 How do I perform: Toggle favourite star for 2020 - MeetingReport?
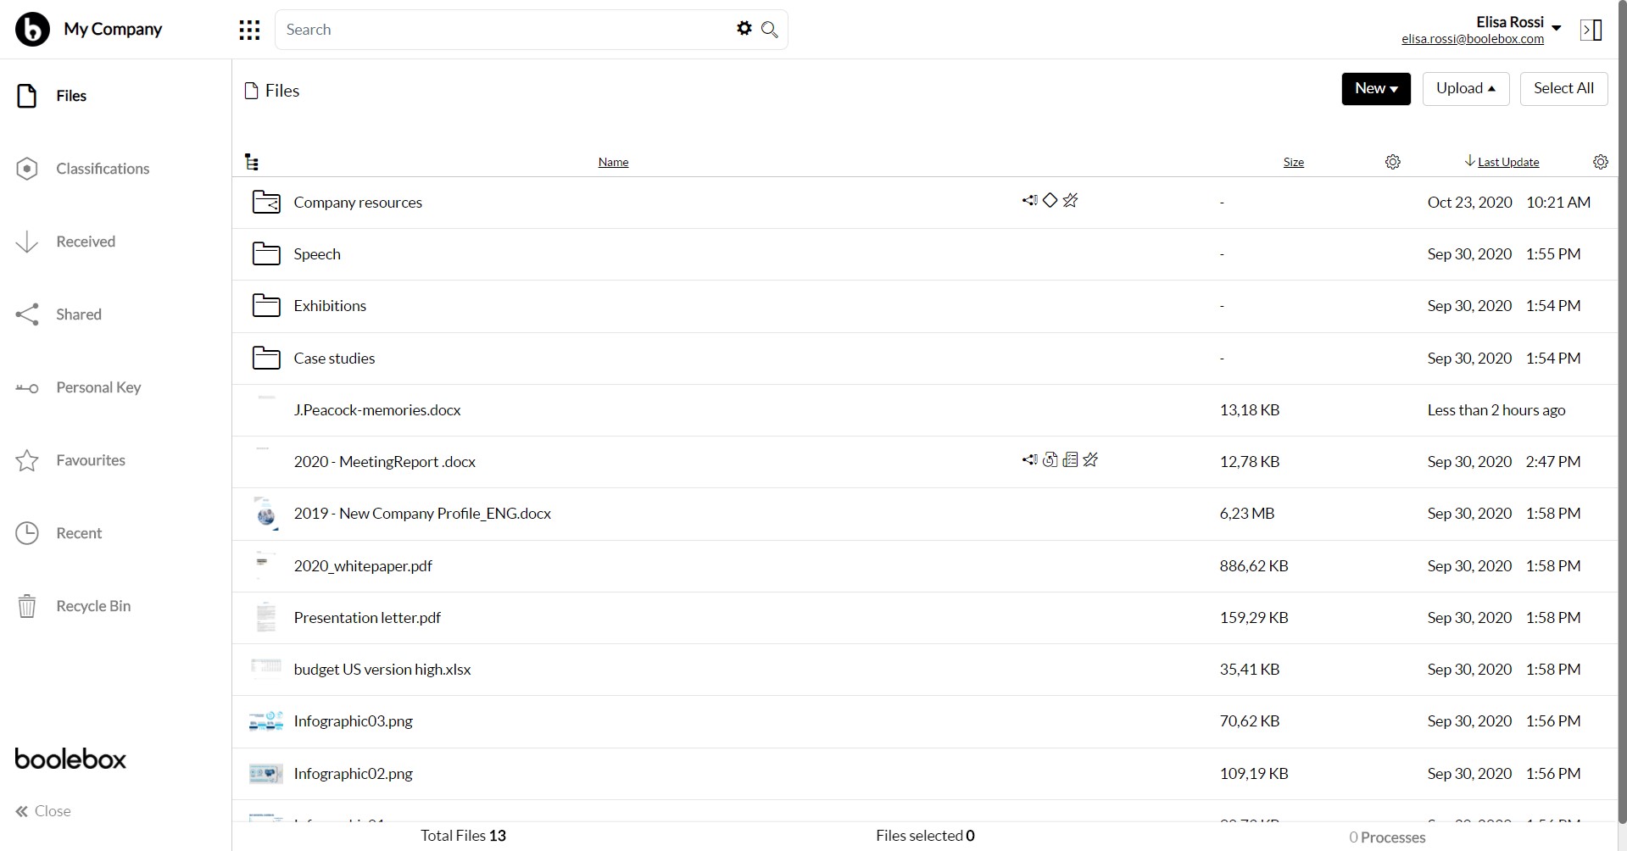pos(1090,459)
